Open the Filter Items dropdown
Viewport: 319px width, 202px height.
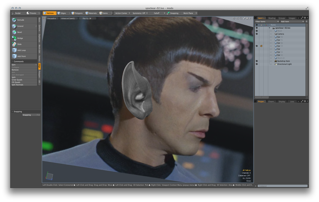pos(267,21)
